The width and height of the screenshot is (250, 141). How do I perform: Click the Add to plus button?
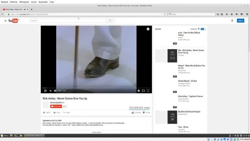point(46,112)
